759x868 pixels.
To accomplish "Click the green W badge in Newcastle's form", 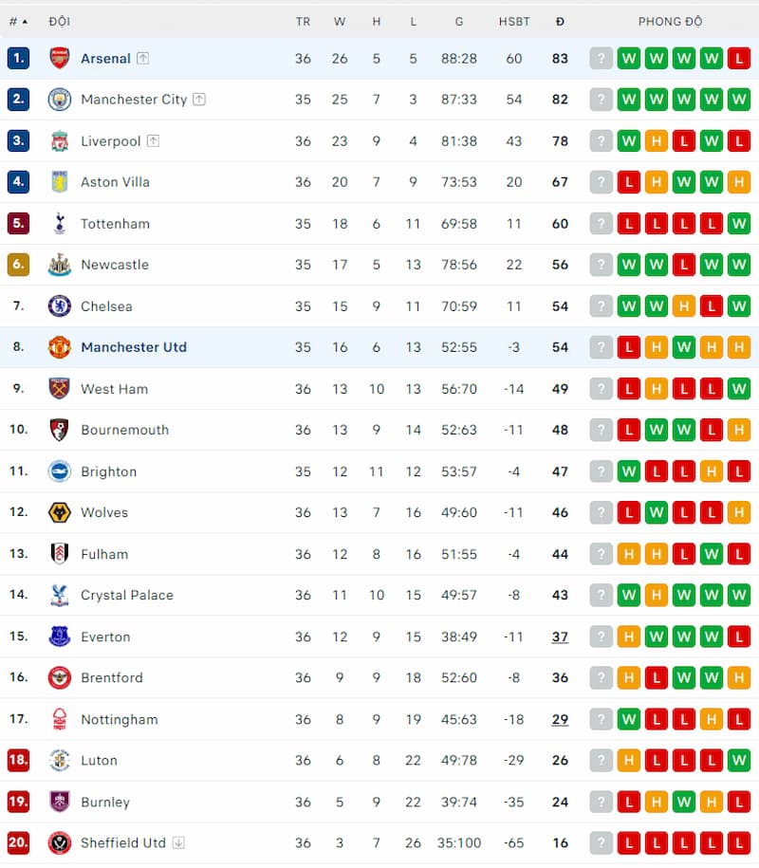I will click(x=628, y=265).
